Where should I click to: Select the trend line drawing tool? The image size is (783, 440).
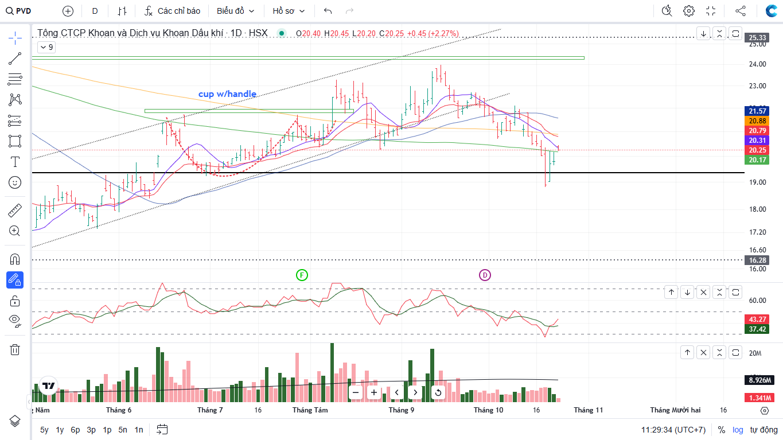point(15,59)
